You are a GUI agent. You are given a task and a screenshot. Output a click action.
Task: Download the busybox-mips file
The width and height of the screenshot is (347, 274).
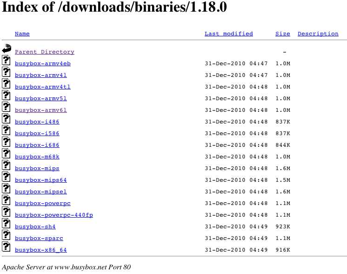[37, 169]
